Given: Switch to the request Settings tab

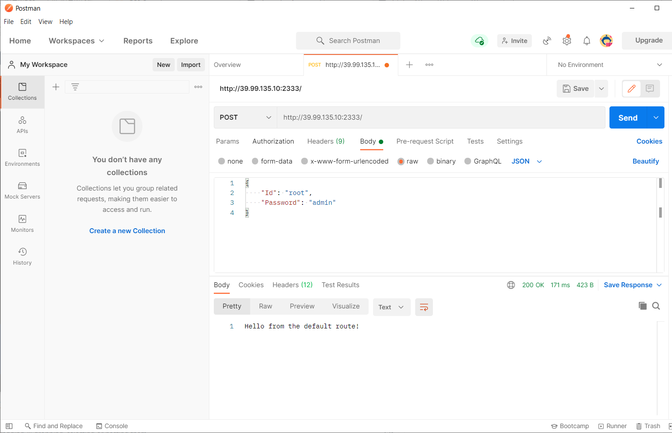Looking at the screenshot, I should (x=510, y=141).
